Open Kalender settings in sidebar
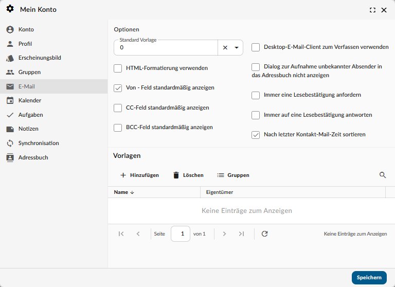Image resolution: width=395 pixels, height=287 pixels. pyautogui.click(x=30, y=100)
